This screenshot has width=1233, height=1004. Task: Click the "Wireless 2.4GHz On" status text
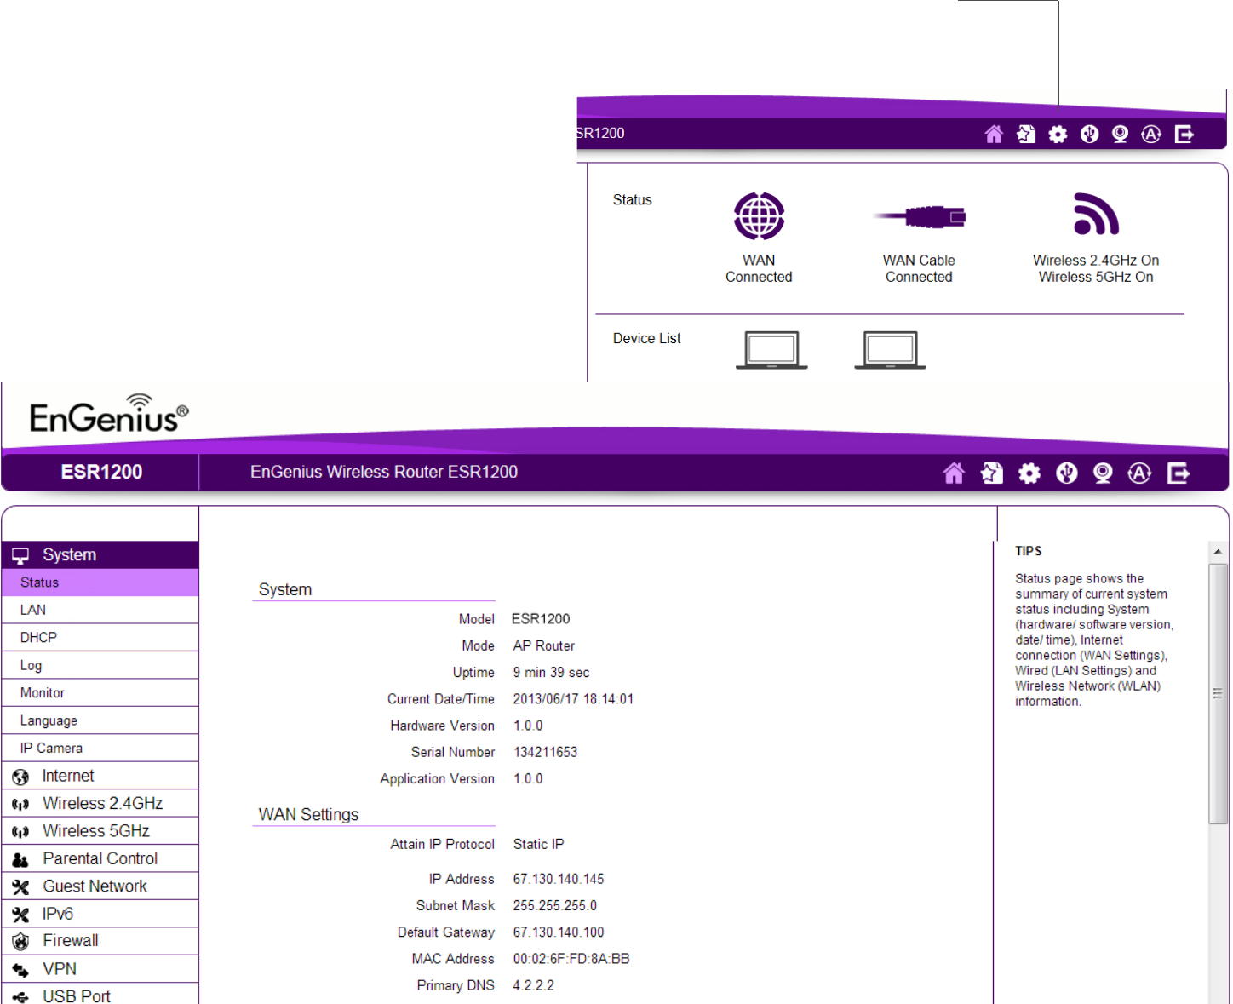[1096, 261]
